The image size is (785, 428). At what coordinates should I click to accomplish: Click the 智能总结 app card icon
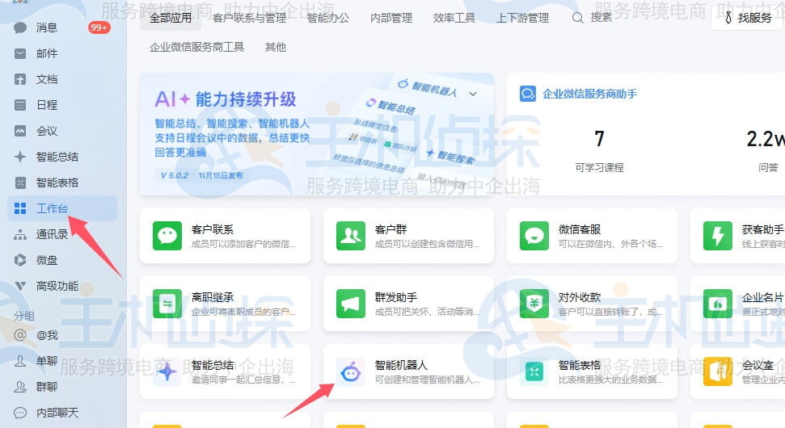click(x=167, y=372)
